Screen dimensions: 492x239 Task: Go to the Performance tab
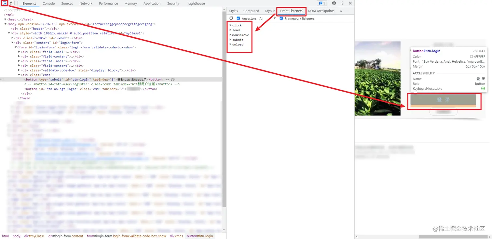pyautogui.click(x=108, y=3)
